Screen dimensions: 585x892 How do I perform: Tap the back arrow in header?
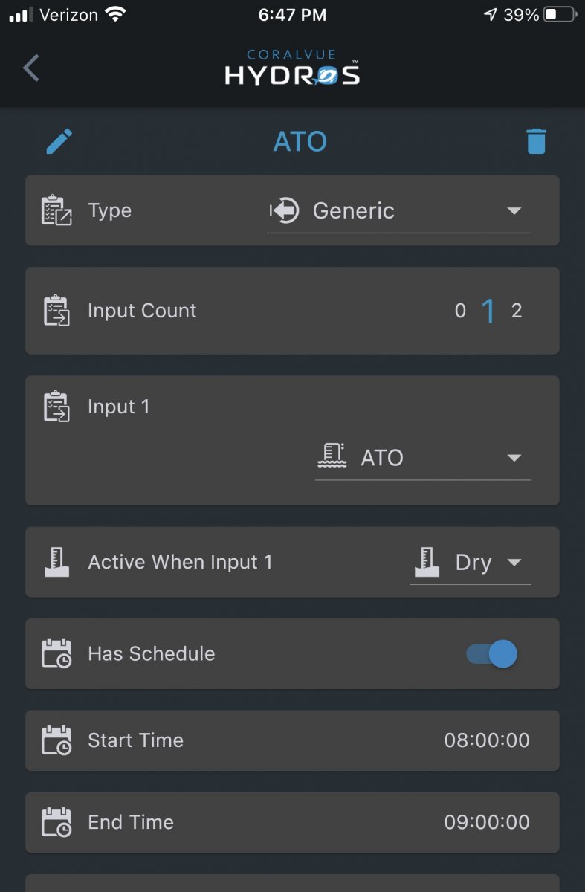click(x=30, y=68)
